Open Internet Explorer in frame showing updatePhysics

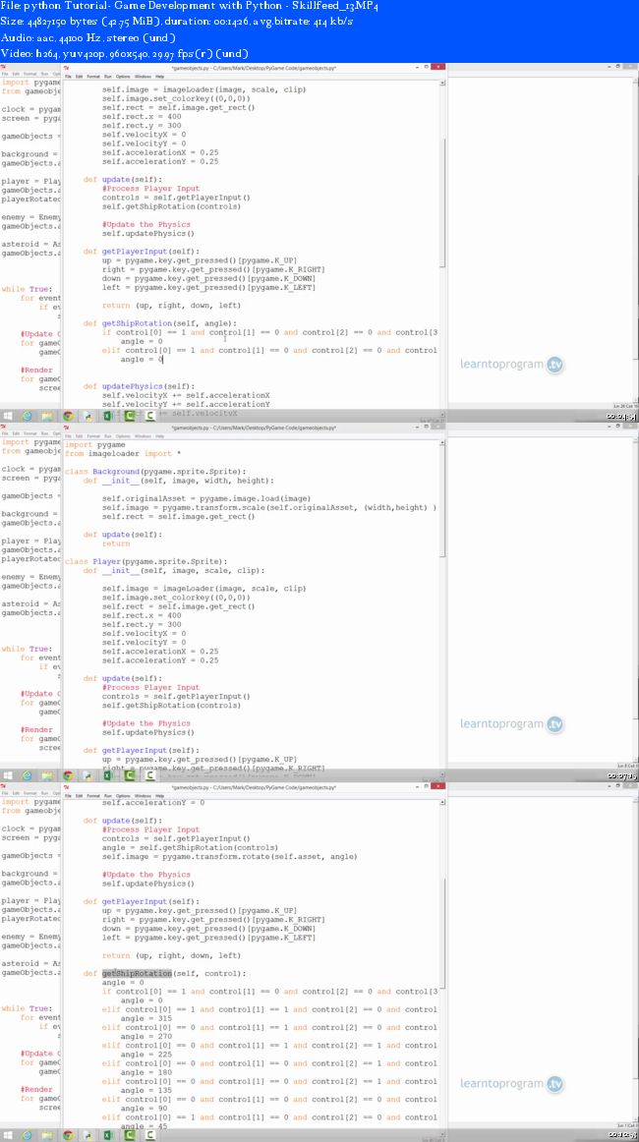tap(27, 416)
